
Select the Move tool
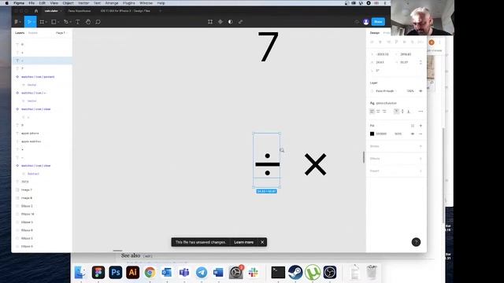point(29,22)
